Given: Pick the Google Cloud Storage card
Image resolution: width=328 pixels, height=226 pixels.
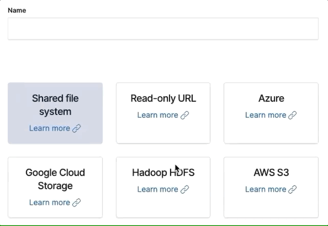Looking at the screenshot, I should pos(55,179).
